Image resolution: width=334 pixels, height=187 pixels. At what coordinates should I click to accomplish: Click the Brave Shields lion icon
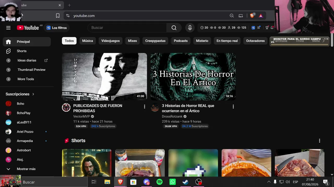252,16
